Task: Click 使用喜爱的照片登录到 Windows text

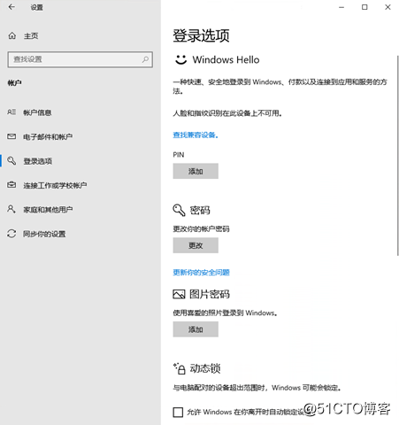Action: [x=225, y=313]
